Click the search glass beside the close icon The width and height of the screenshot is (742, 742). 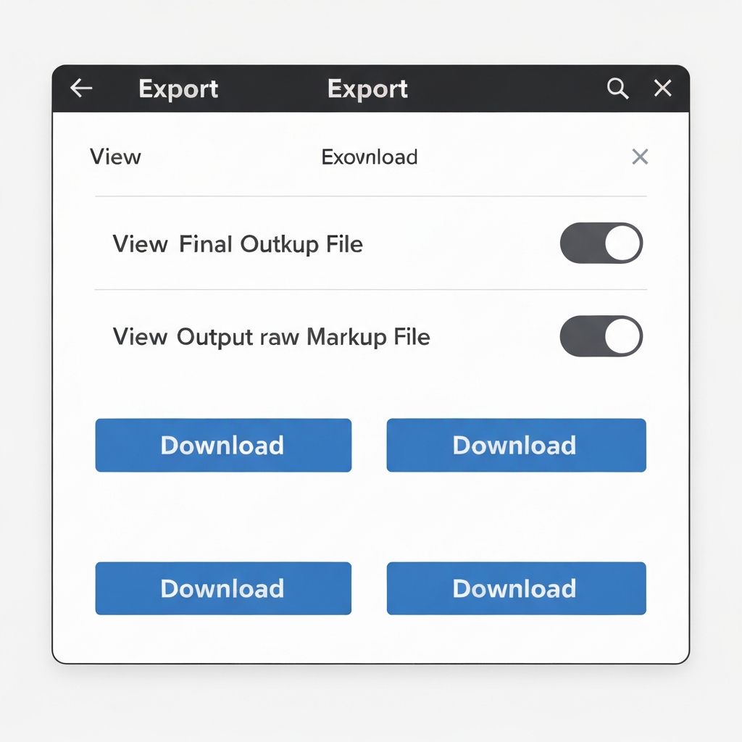point(617,88)
